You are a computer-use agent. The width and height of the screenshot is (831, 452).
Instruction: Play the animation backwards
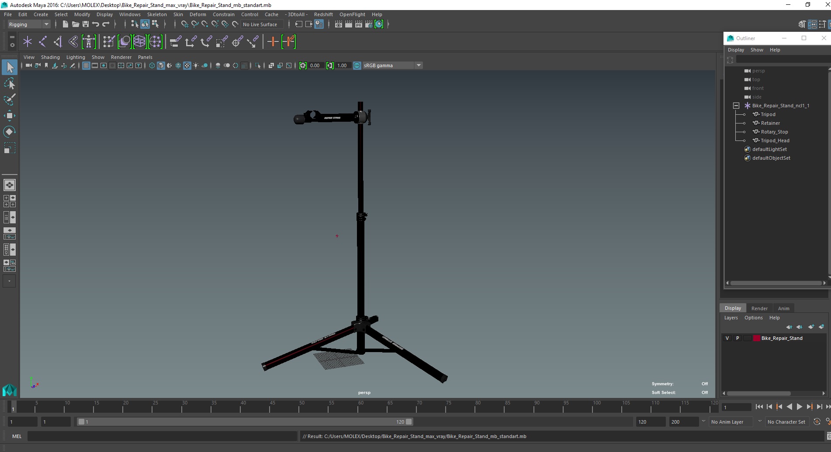[789, 407]
